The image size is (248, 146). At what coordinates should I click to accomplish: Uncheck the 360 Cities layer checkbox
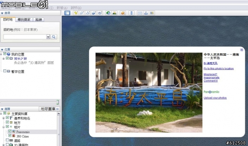tap(10, 136)
